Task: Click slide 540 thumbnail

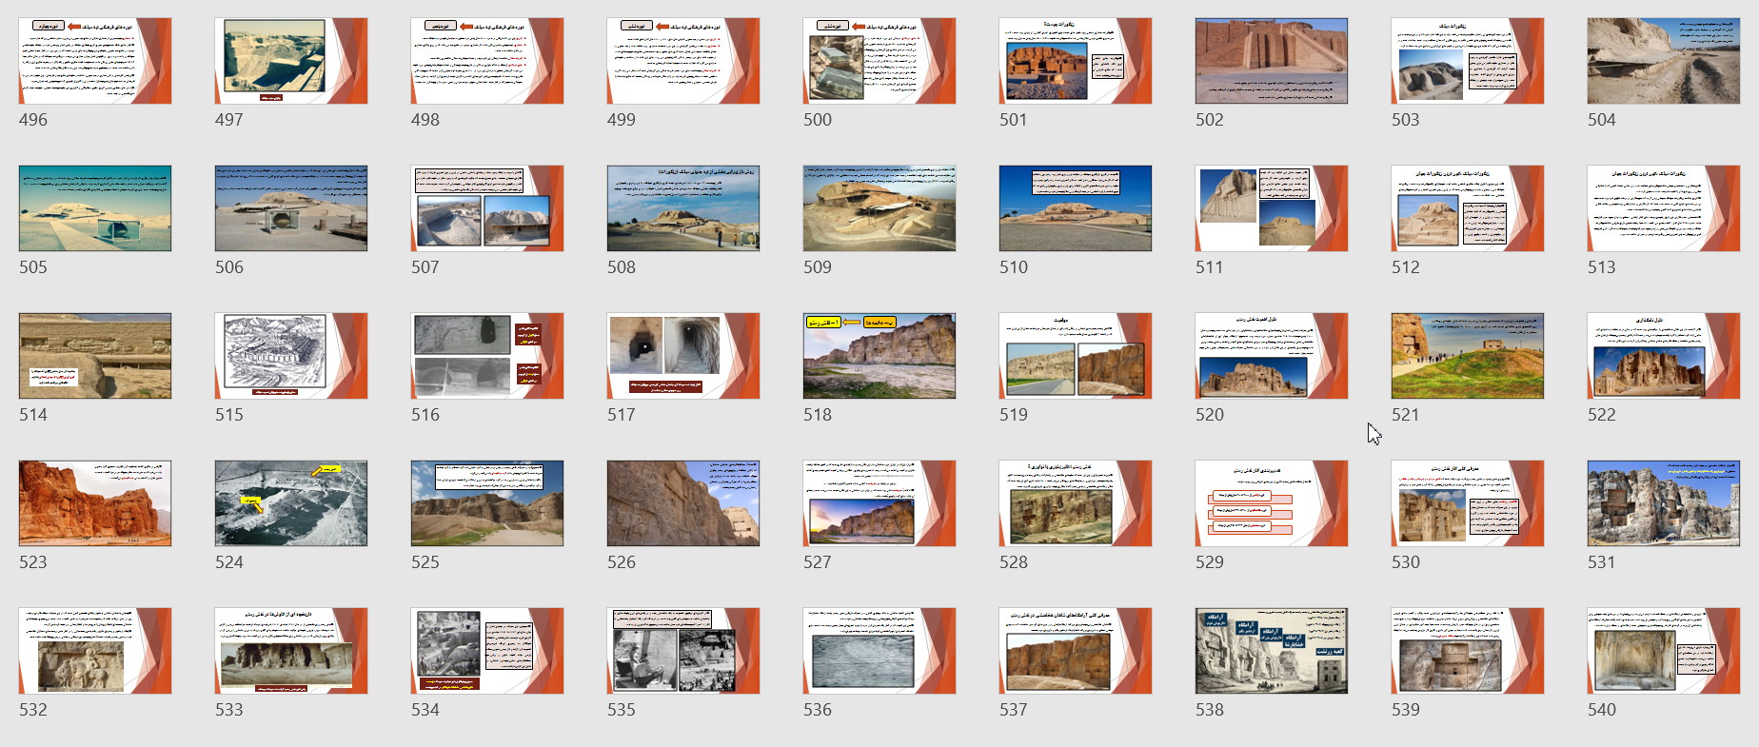Action: click(x=1664, y=651)
